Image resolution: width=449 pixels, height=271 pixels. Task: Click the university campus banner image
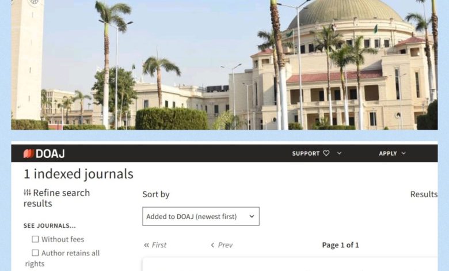tap(224, 65)
